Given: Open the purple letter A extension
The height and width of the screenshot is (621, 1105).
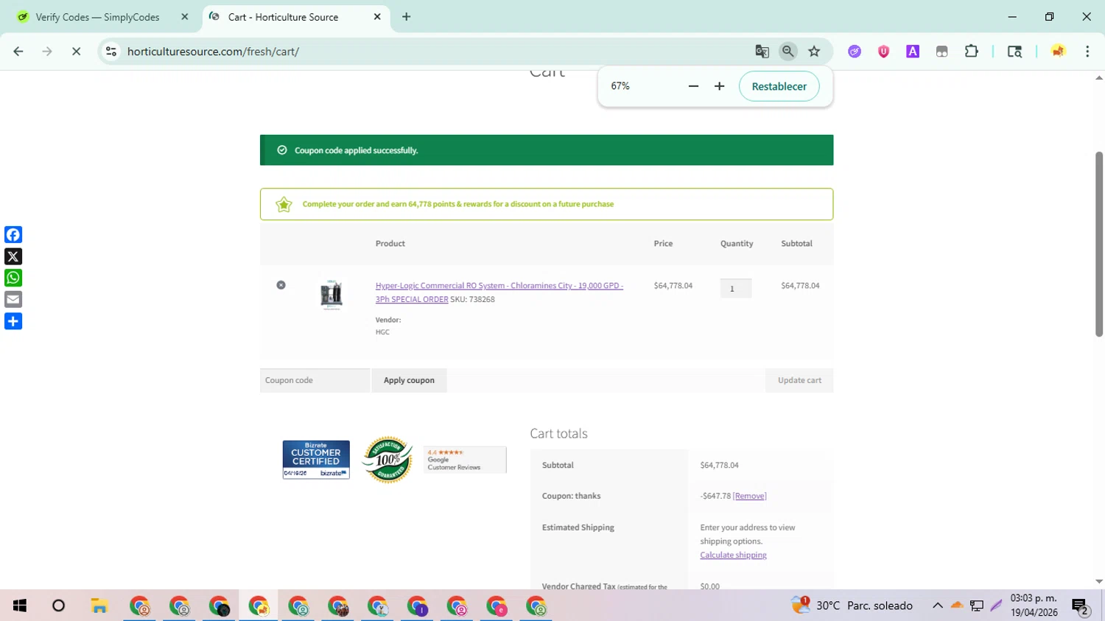Looking at the screenshot, I should click(x=913, y=52).
